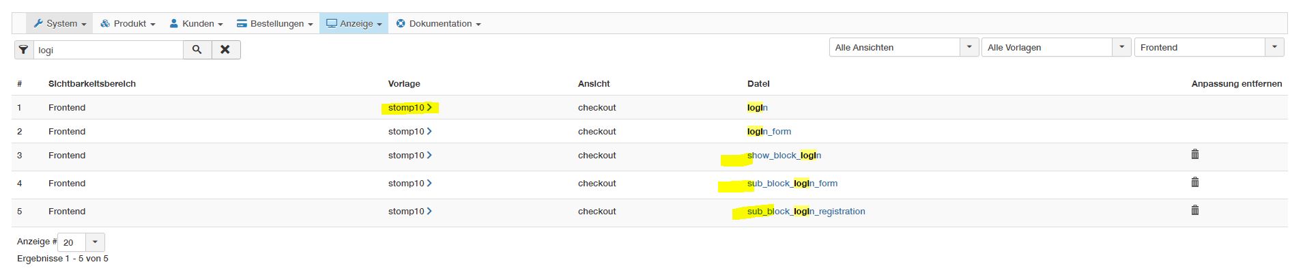
Task: Expand the Alle Vorlagen dropdown
Action: (1122, 47)
